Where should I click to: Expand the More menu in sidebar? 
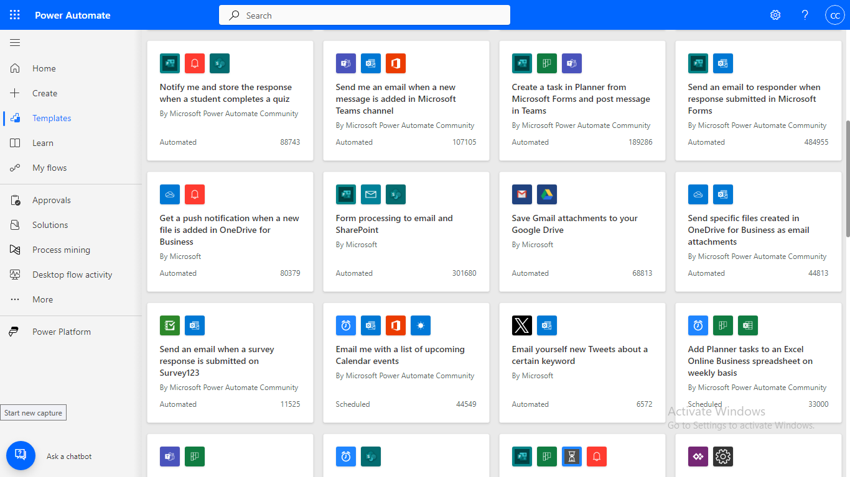tap(42, 299)
